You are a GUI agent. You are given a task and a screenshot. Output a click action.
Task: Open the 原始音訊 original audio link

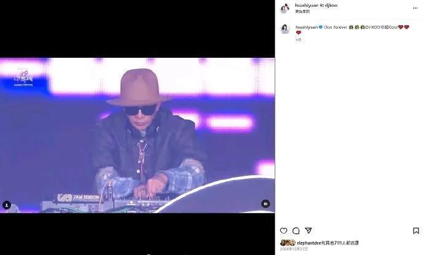(302, 12)
